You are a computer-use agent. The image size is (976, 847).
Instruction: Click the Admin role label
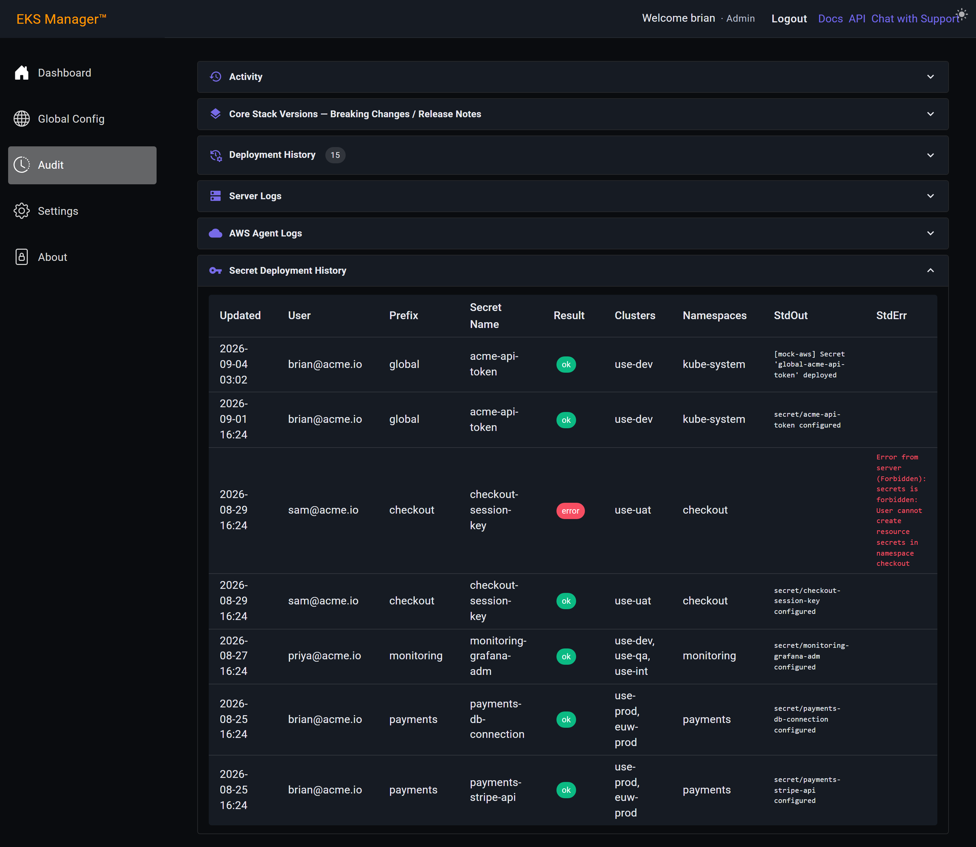(740, 18)
